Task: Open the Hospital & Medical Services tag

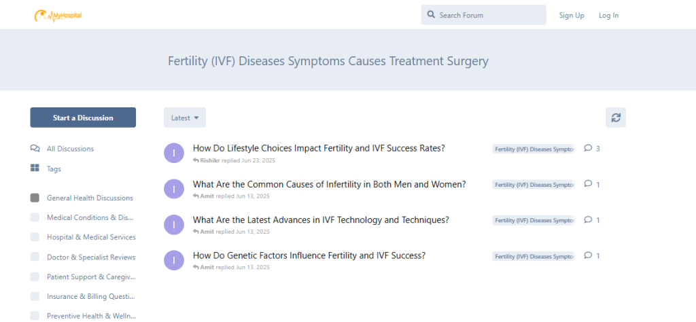Action: click(x=91, y=237)
